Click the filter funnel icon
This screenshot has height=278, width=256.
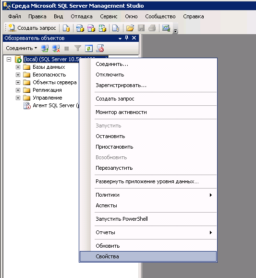click(78, 48)
